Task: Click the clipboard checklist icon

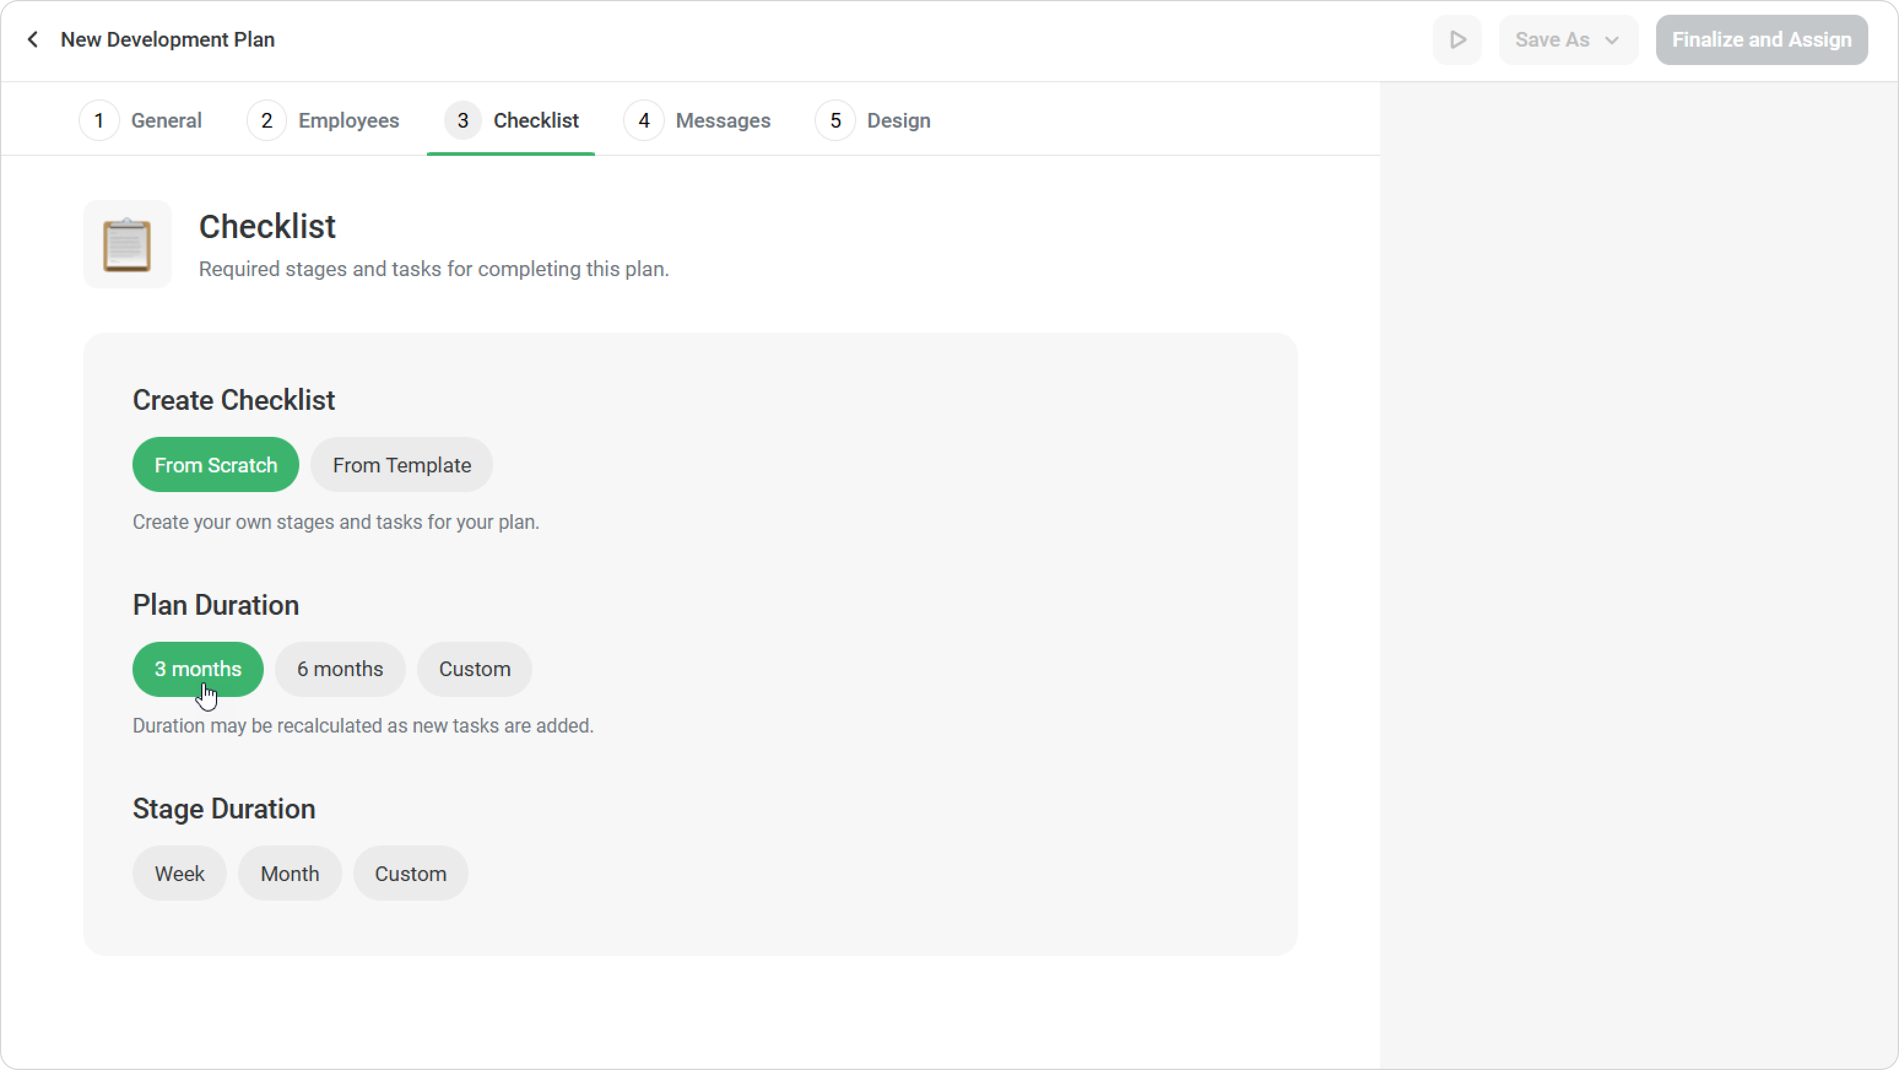Action: pyautogui.click(x=127, y=245)
